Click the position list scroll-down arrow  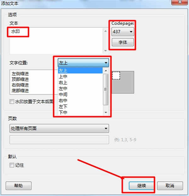pyautogui.click(x=106, y=112)
